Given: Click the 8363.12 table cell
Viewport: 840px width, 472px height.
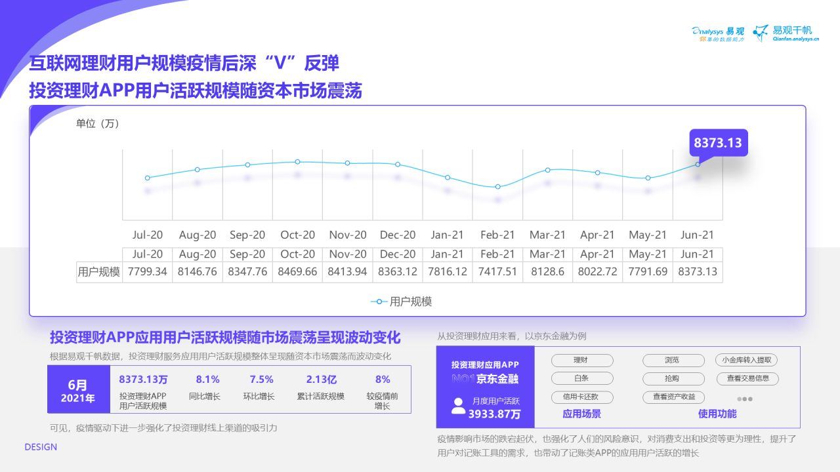Looking at the screenshot, I should tap(398, 272).
